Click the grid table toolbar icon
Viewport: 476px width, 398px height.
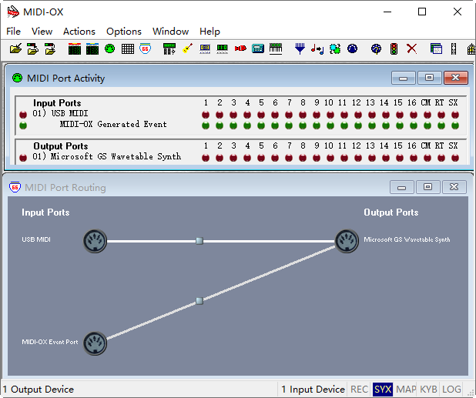127,48
